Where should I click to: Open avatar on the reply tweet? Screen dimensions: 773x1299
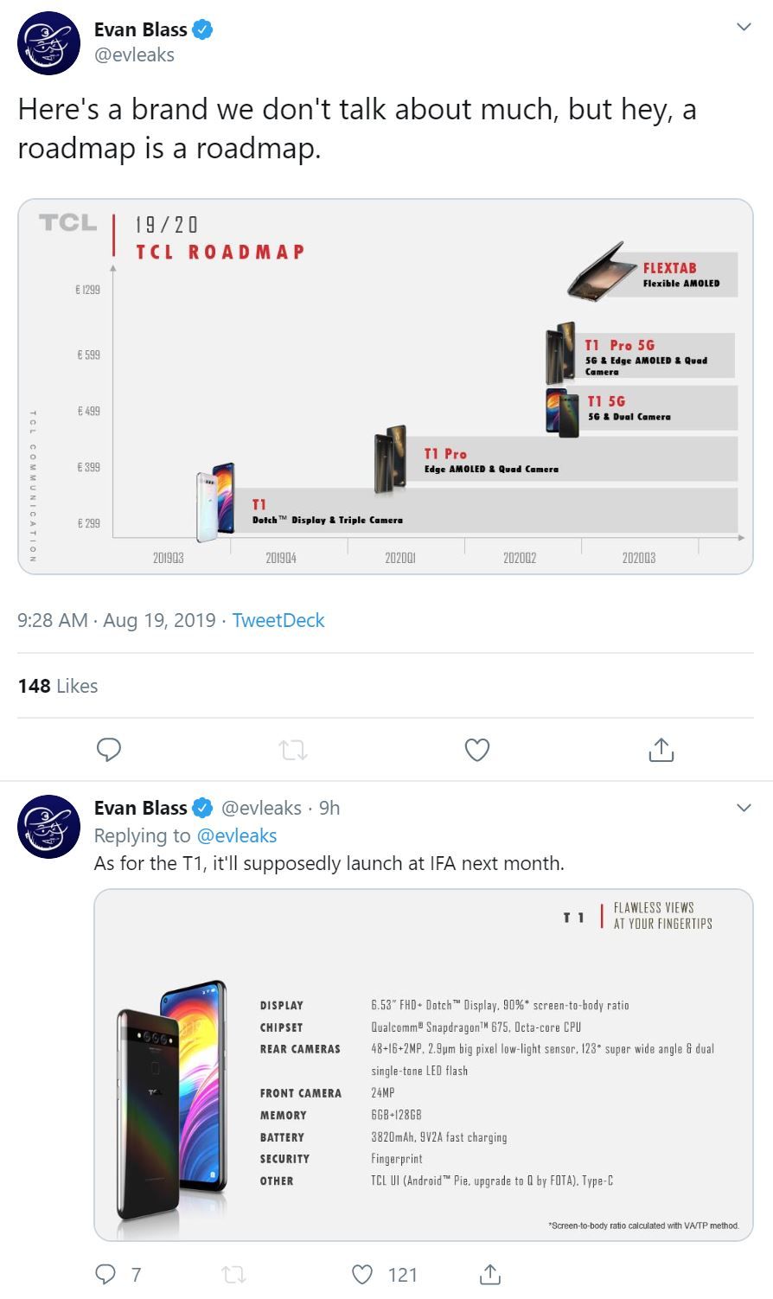point(48,826)
